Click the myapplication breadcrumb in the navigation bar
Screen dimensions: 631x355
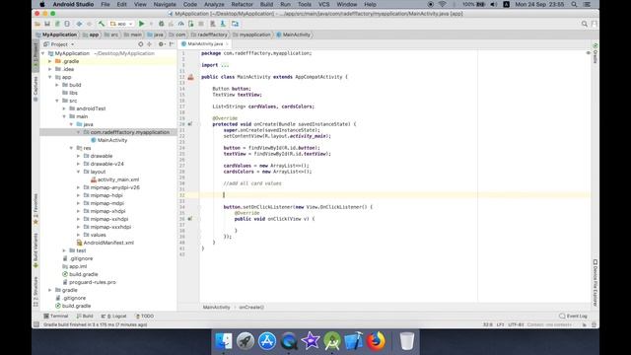tap(252, 35)
